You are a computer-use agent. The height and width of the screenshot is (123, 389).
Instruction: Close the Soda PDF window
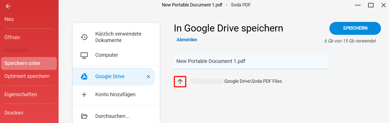[x=383, y=5]
